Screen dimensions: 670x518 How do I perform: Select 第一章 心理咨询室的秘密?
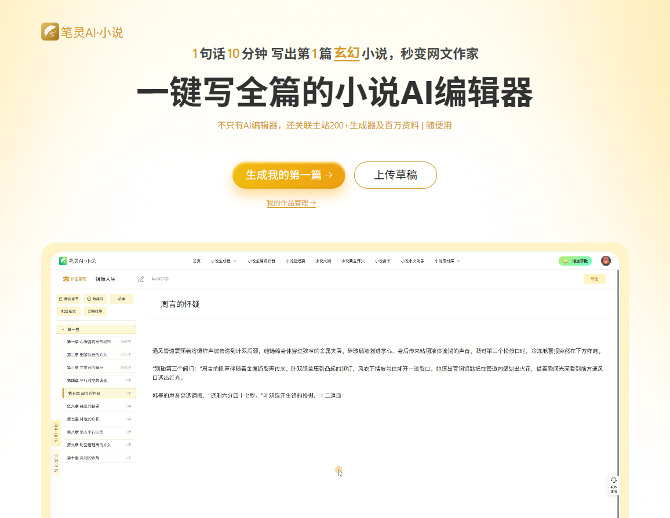[99, 342]
